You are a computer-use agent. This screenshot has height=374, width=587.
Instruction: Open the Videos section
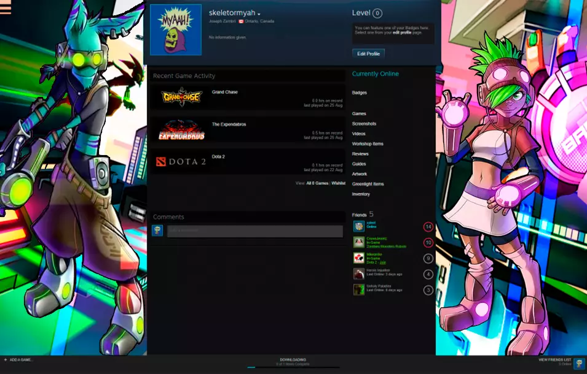[358, 134]
